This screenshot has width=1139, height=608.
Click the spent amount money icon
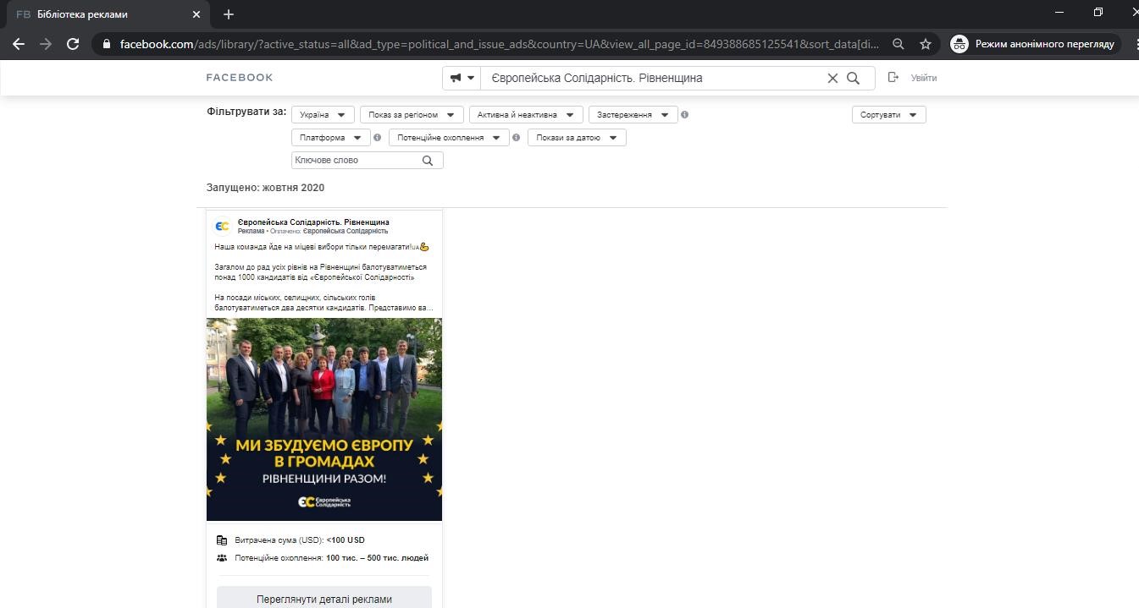coord(222,540)
